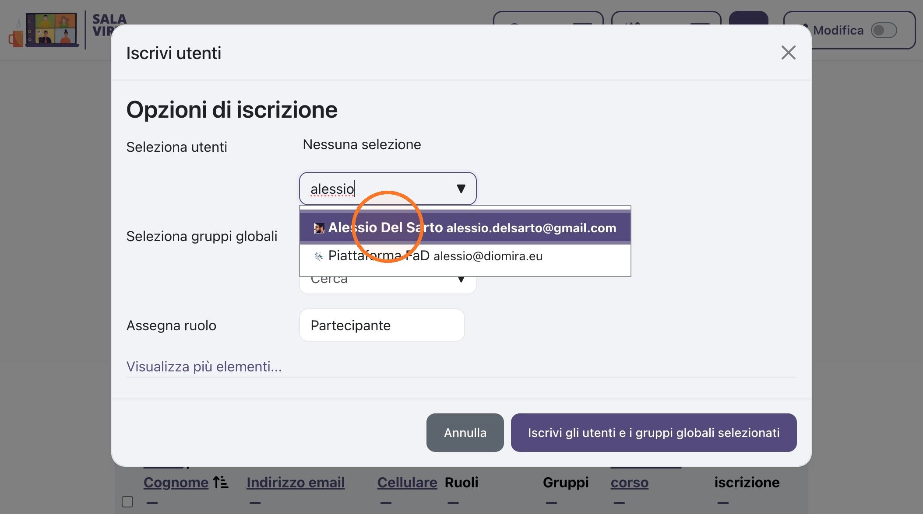Open the user search dropdown arrow
This screenshot has height=514, width=923.
click(x=461, y=189)
